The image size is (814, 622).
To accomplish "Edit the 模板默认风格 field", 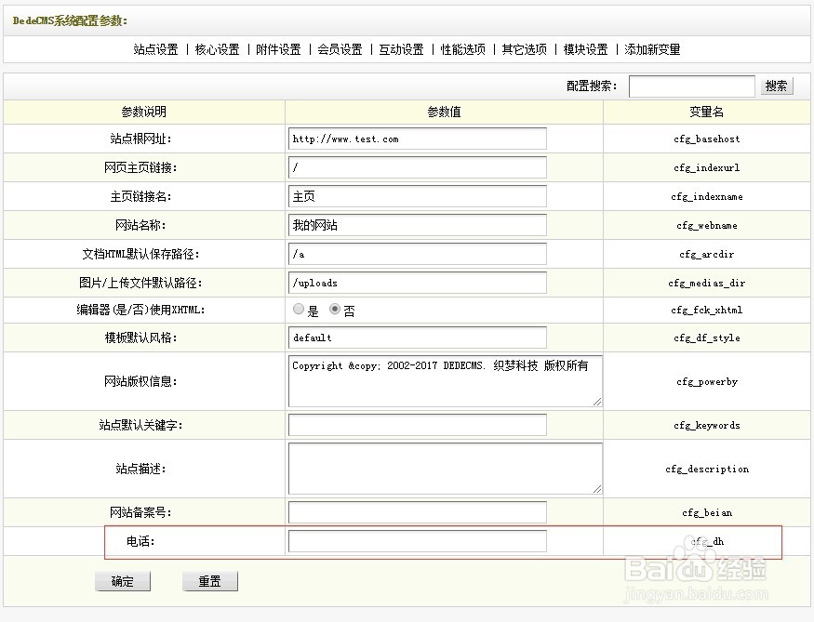I will click(418, 337).
